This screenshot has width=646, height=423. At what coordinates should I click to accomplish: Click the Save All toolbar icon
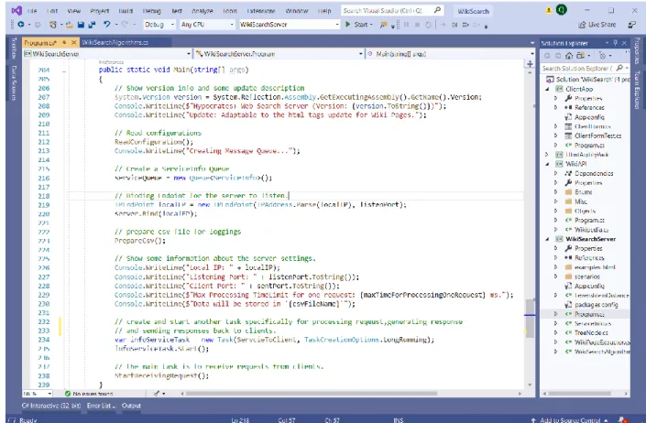(92, 25)
